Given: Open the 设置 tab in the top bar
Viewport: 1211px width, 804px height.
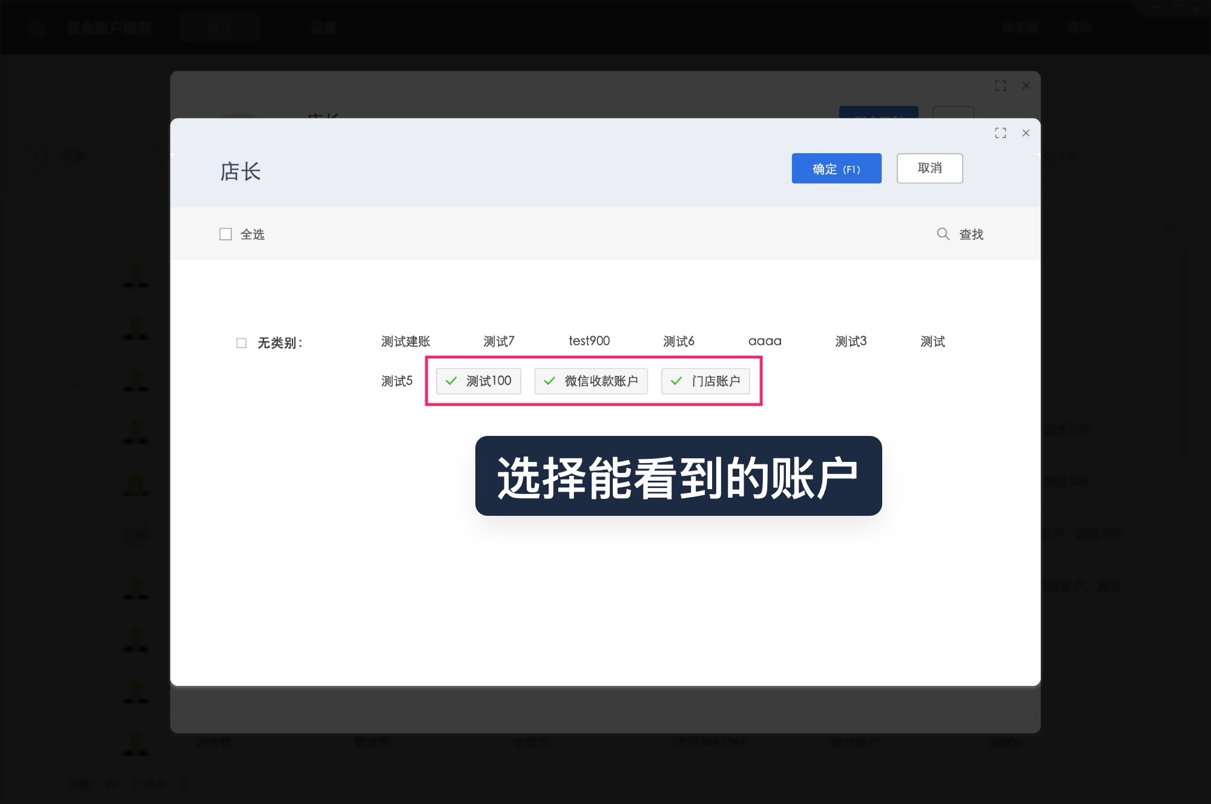Looking at the screenshot, I should [325, 27].
